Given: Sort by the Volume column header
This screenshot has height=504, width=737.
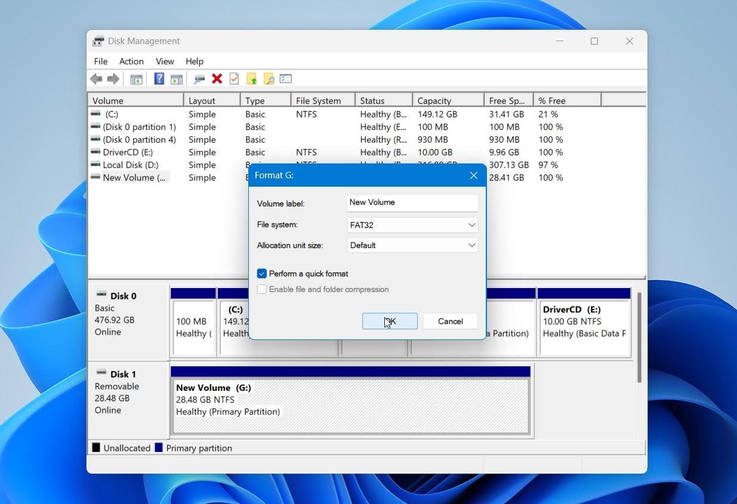Looking at the screenshot, I should pos(135,100).
